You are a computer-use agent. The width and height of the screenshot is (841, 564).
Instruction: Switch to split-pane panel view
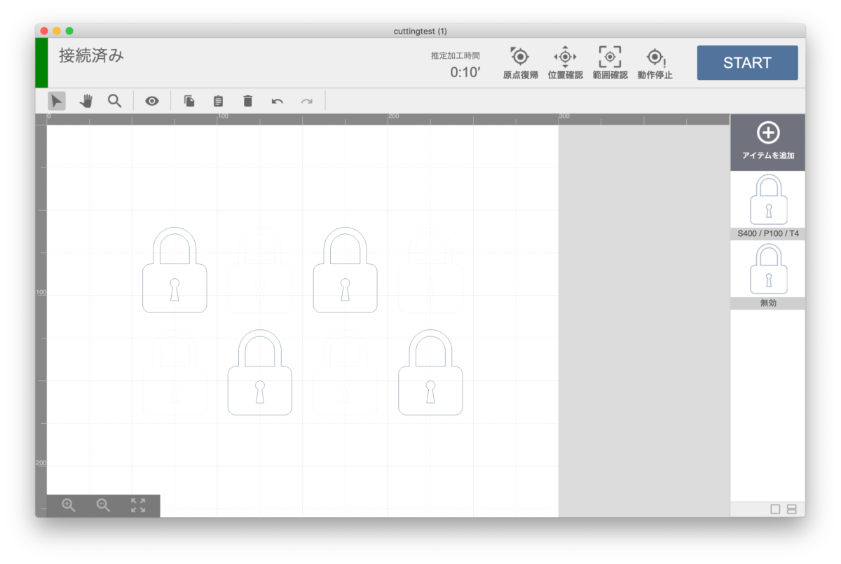click(792, 509)
